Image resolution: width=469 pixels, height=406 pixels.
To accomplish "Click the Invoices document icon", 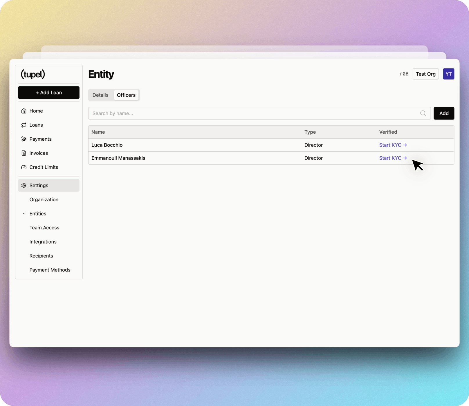I will pyautogui.click(x=24, y=153).
